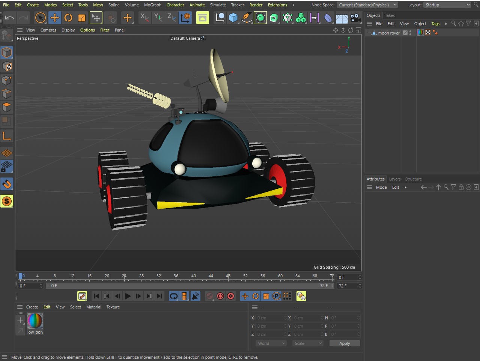Click the Apply button
This screenshot has width=480, height=361.
point(345,343)
